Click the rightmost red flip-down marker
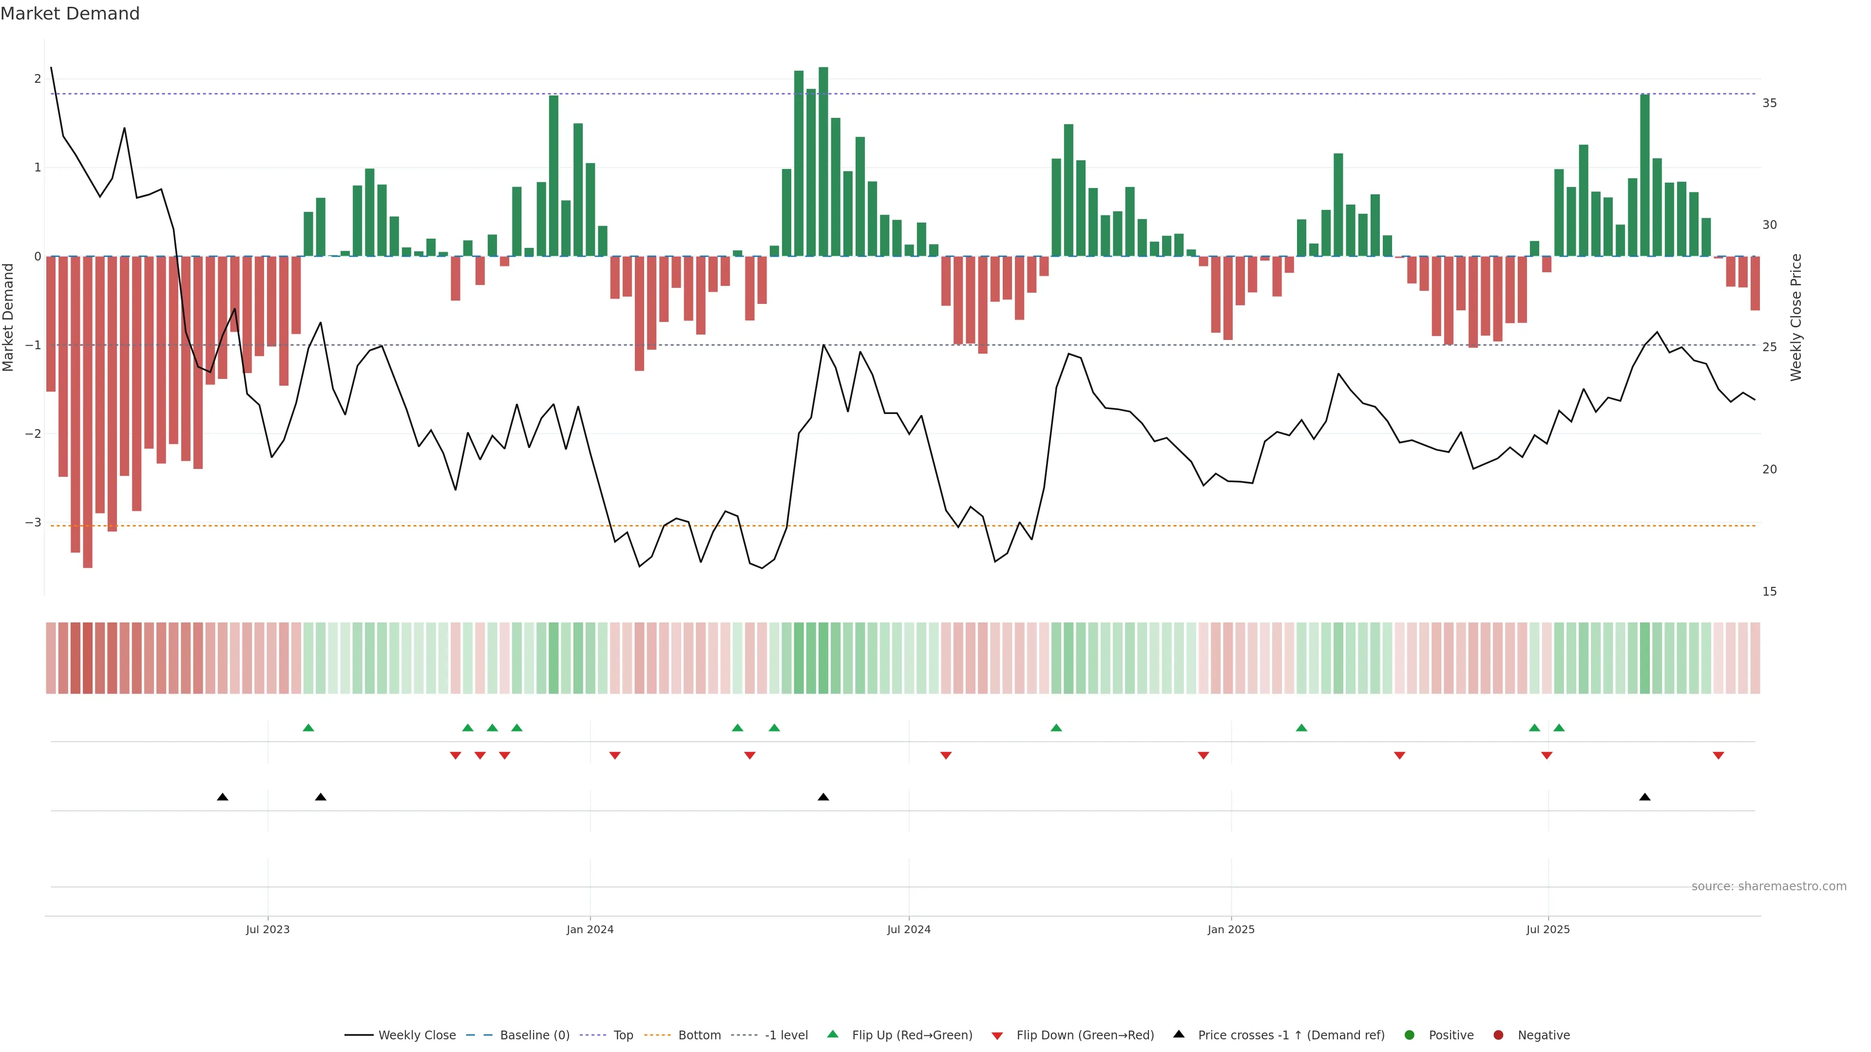The image size is (1871, 1052). (1718, 756)
